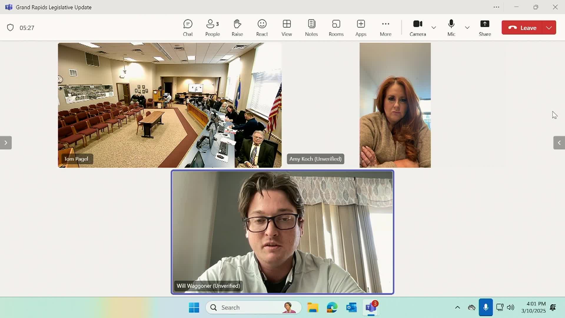
Task: Mute or unmute the Mic
Action: pos(451,28)
